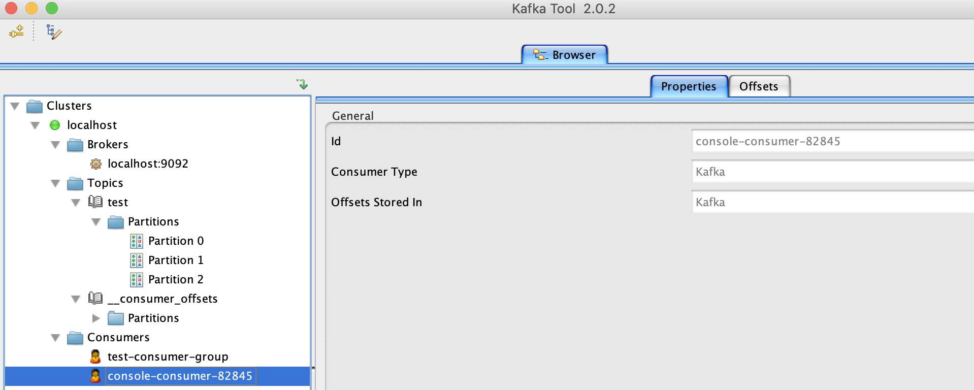Click the edit tree toolbar icon
Viewport: 974px width, 390px height.
coord(54,31)
